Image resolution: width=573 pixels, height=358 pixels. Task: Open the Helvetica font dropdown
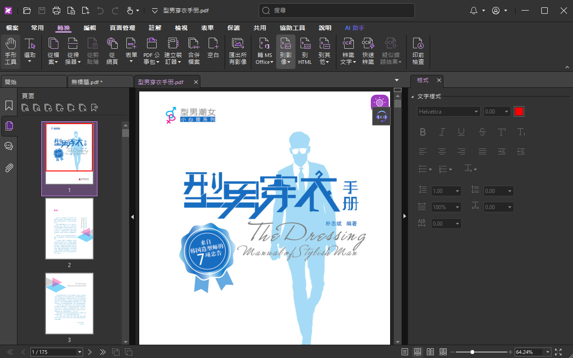tap(449, 112)
